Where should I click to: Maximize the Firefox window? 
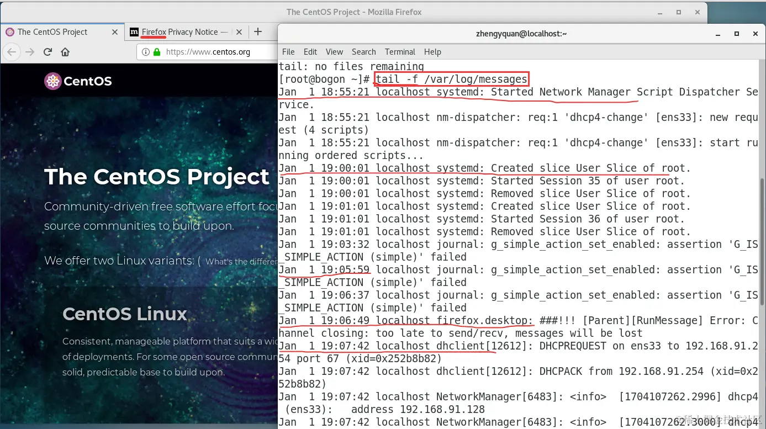[x=679, y=12]
